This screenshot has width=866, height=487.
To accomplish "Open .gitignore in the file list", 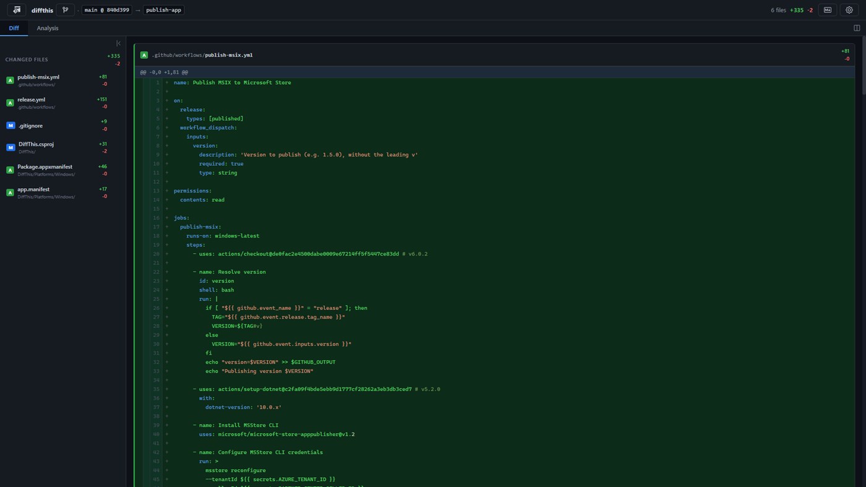I will (x=63, y=126).
